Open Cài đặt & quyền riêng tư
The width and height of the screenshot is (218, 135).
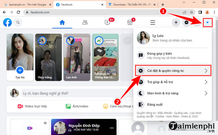173,71
